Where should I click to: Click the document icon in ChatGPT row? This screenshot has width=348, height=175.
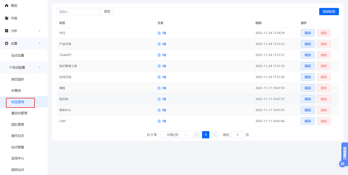click(x=159, y=55)
